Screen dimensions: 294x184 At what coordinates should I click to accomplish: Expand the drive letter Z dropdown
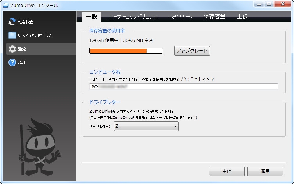point(146,126)
